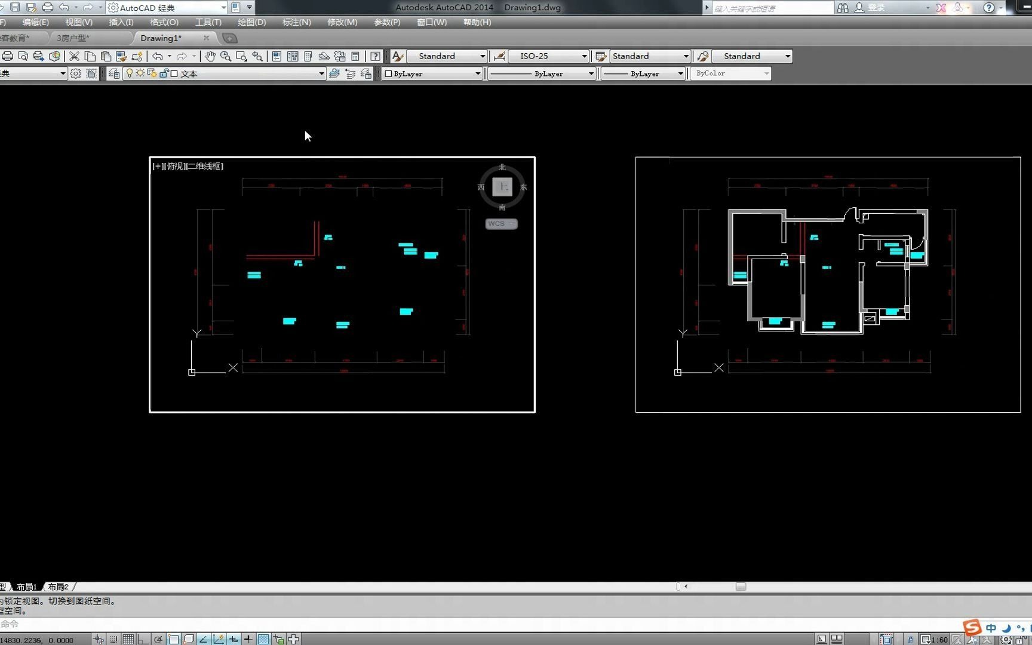Image resolution: width=1032 pixels, height=645 pixels.
Task: Click the Undo arrow in the toolbar
Action: pyautogui.click(x=157, y=56)
